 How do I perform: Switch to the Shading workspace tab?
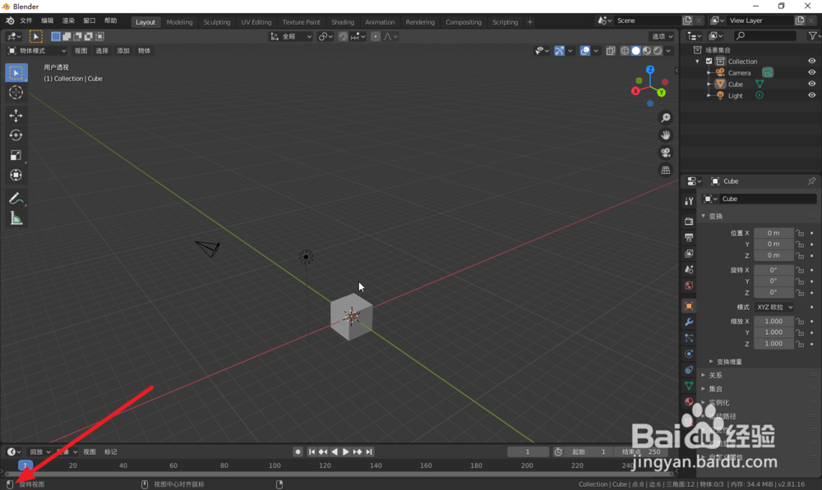coord(343,22)
